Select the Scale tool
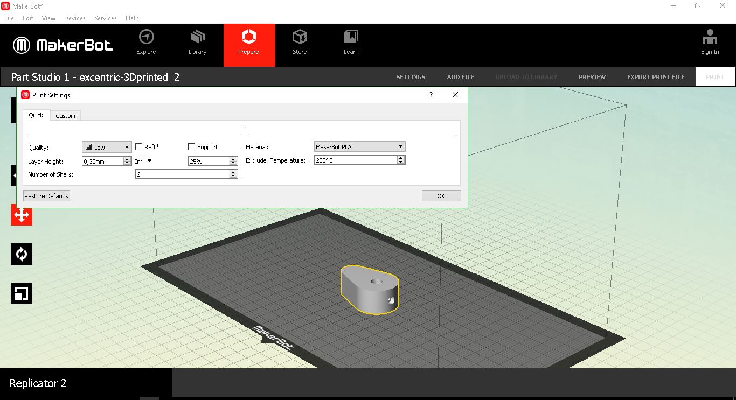Viewport: 736px width, 400px height. [22, 293]
